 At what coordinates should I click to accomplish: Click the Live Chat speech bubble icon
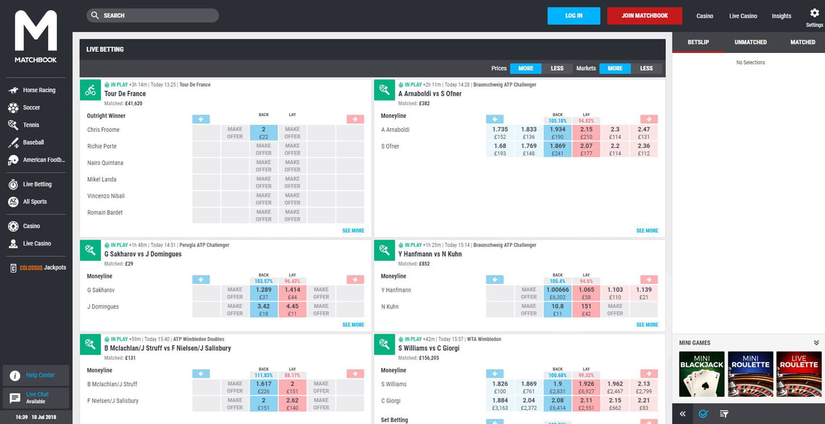pos(15,398)
